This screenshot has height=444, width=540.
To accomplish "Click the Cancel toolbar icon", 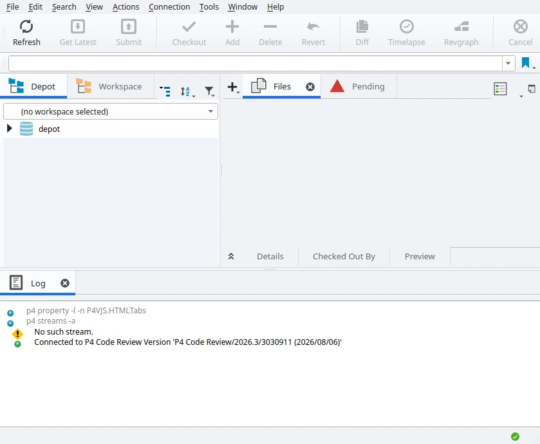I will tap(521, 26).
